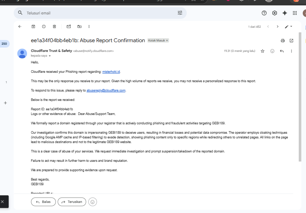Show advanced search options

180,13
